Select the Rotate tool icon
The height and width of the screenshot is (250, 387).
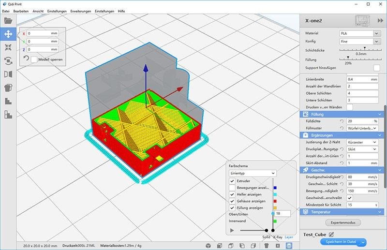8,61
